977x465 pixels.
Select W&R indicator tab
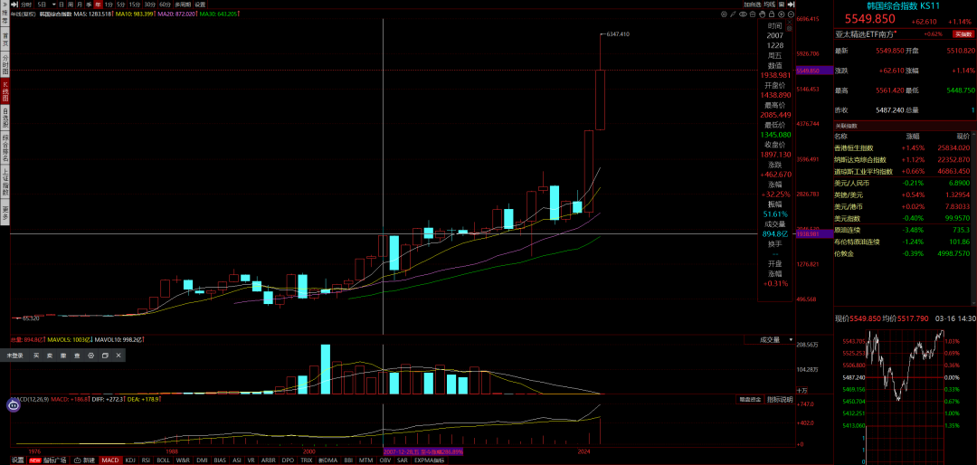click(x=183, y=460)
